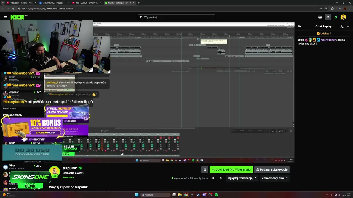This screenshot has height=198, width=353.
Task: Reload the page with the refresh icon
Action: tap(13, 9)
